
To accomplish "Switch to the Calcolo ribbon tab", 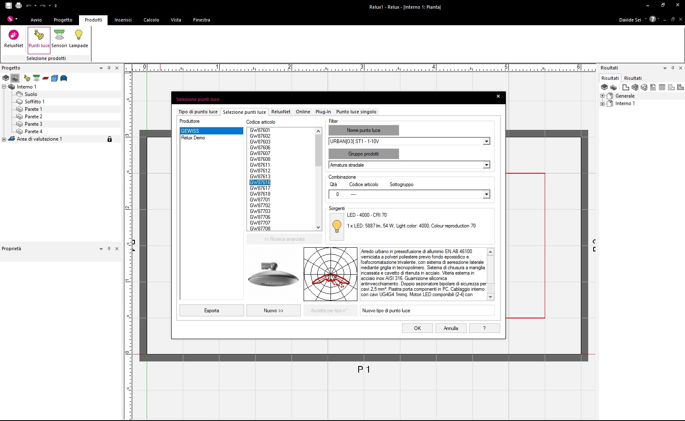I will [x=151, y=20].
